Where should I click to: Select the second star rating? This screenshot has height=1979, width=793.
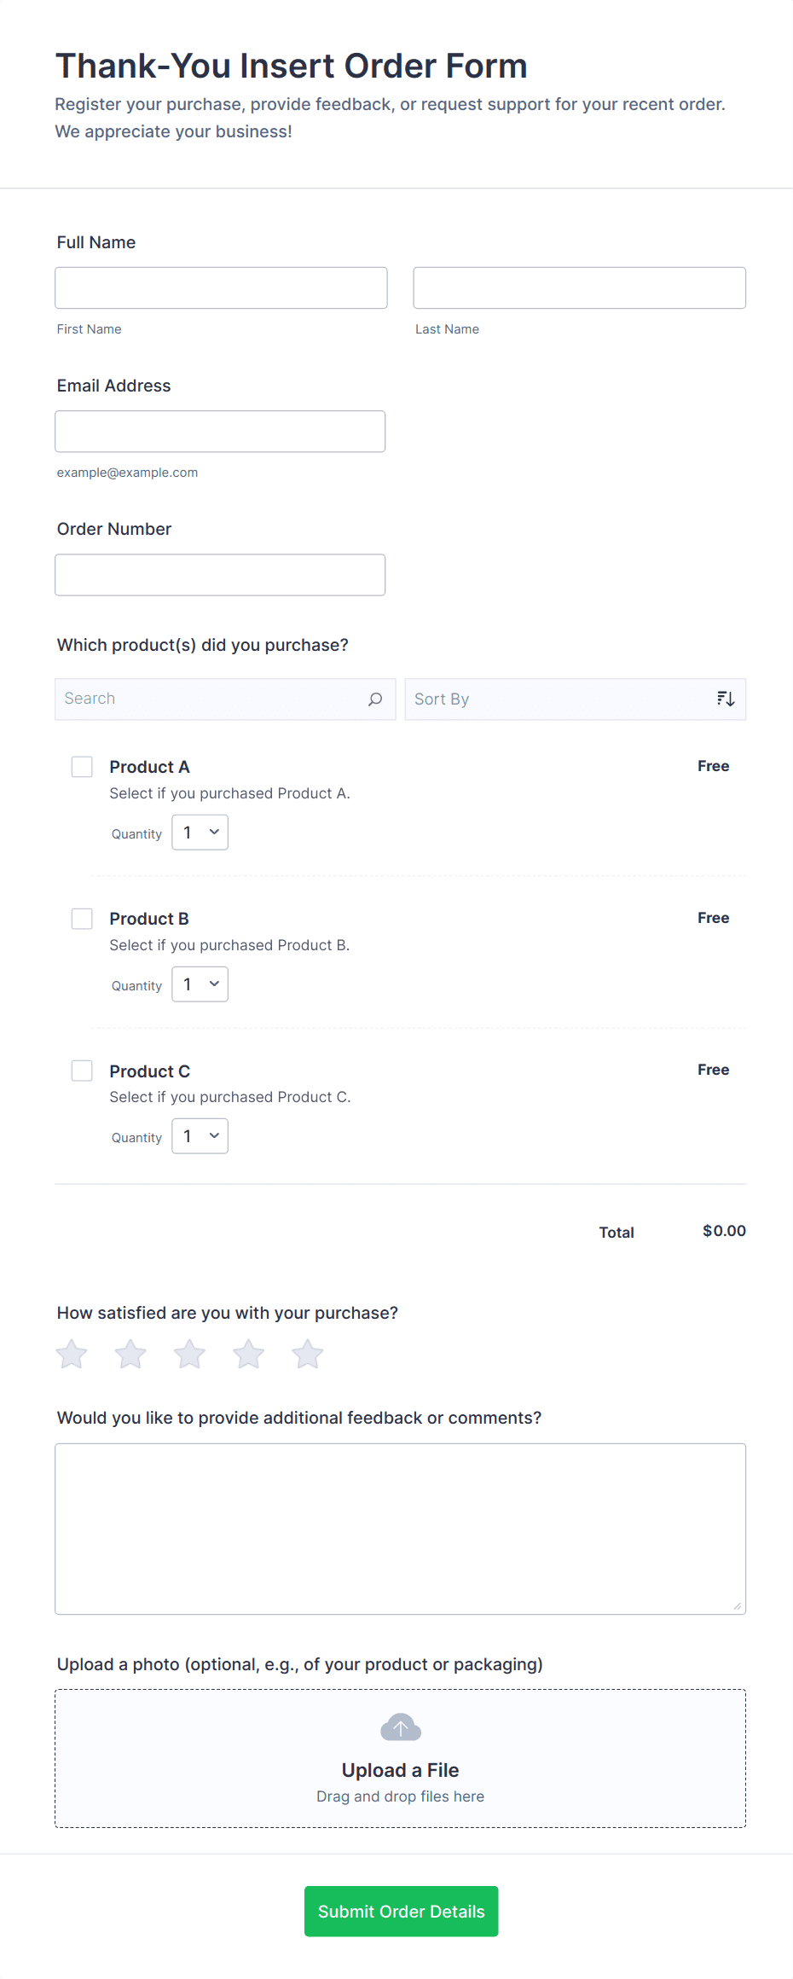pyautogui.click(x=130, y=1354)
